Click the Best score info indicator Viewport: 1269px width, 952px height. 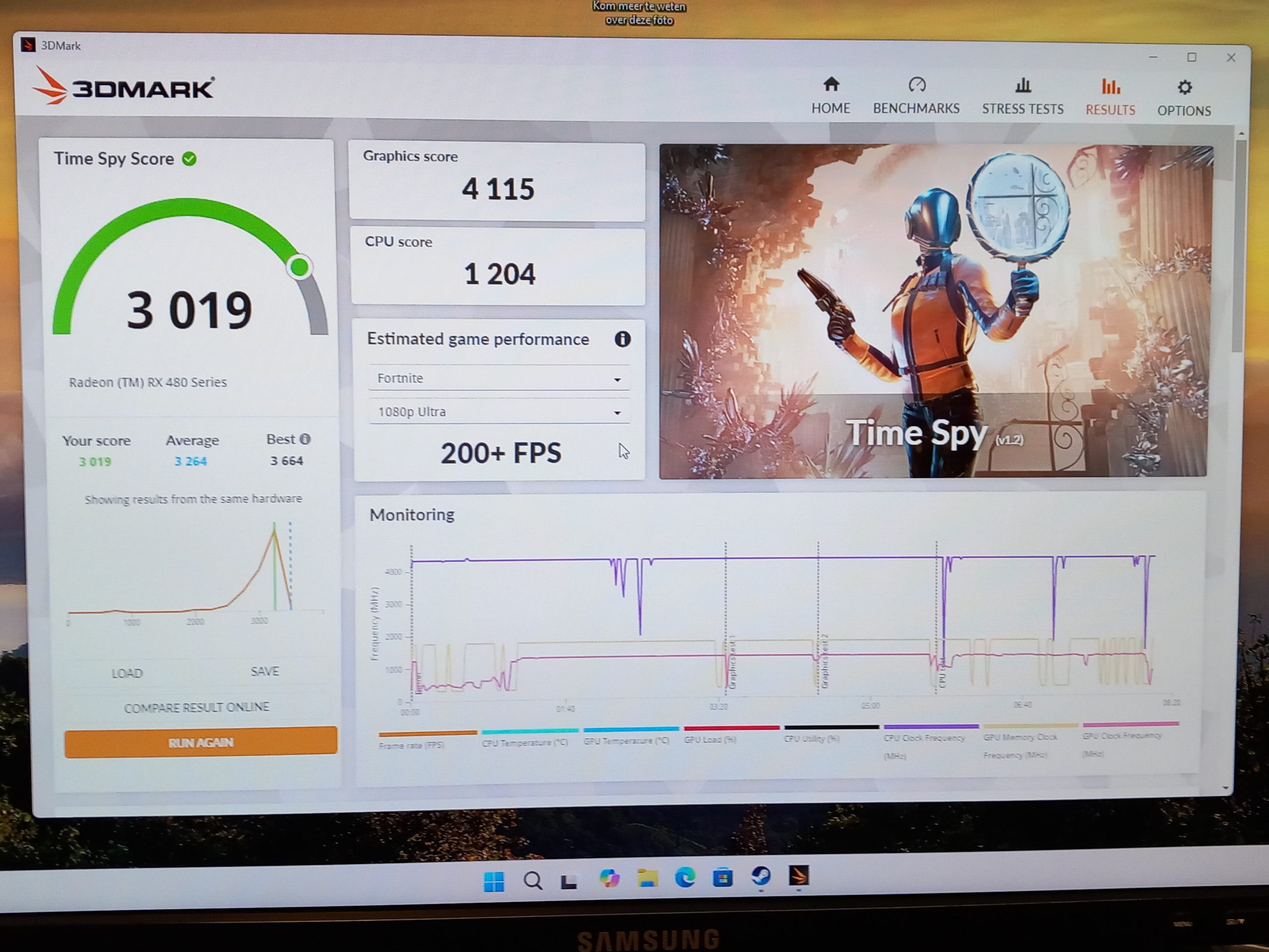point(305,438)
